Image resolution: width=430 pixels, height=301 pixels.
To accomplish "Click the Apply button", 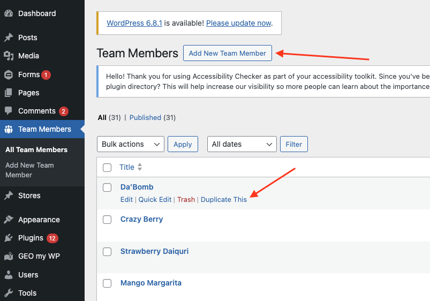I will 183,144.
